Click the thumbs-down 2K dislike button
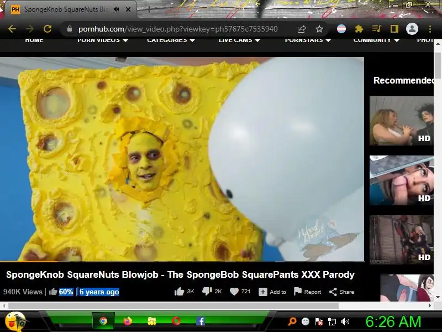The height and width of the screenshot is (332, 442). [x=212, y=292]
